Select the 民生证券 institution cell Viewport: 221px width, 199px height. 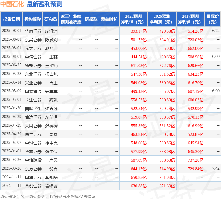click(33, 134)
